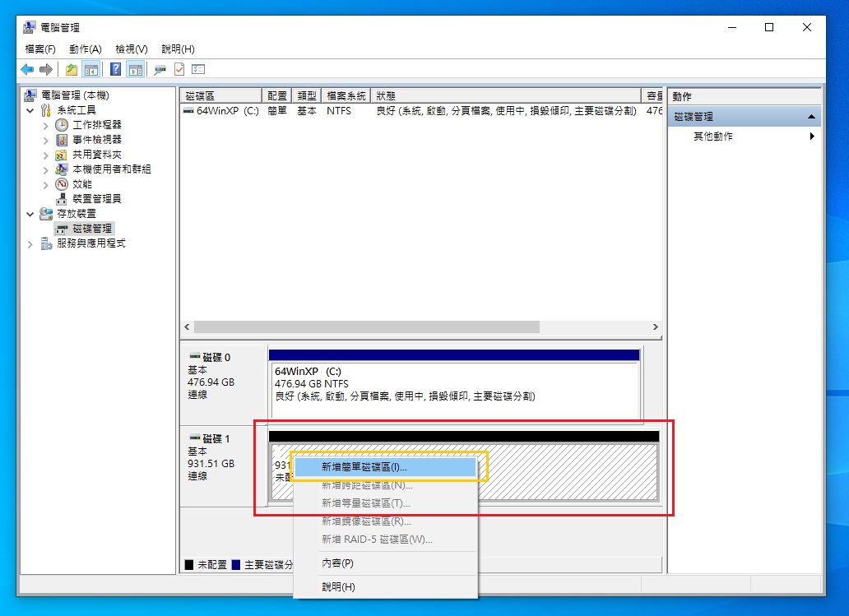Click the checkmark document toolbar icon

click(179, 70)
